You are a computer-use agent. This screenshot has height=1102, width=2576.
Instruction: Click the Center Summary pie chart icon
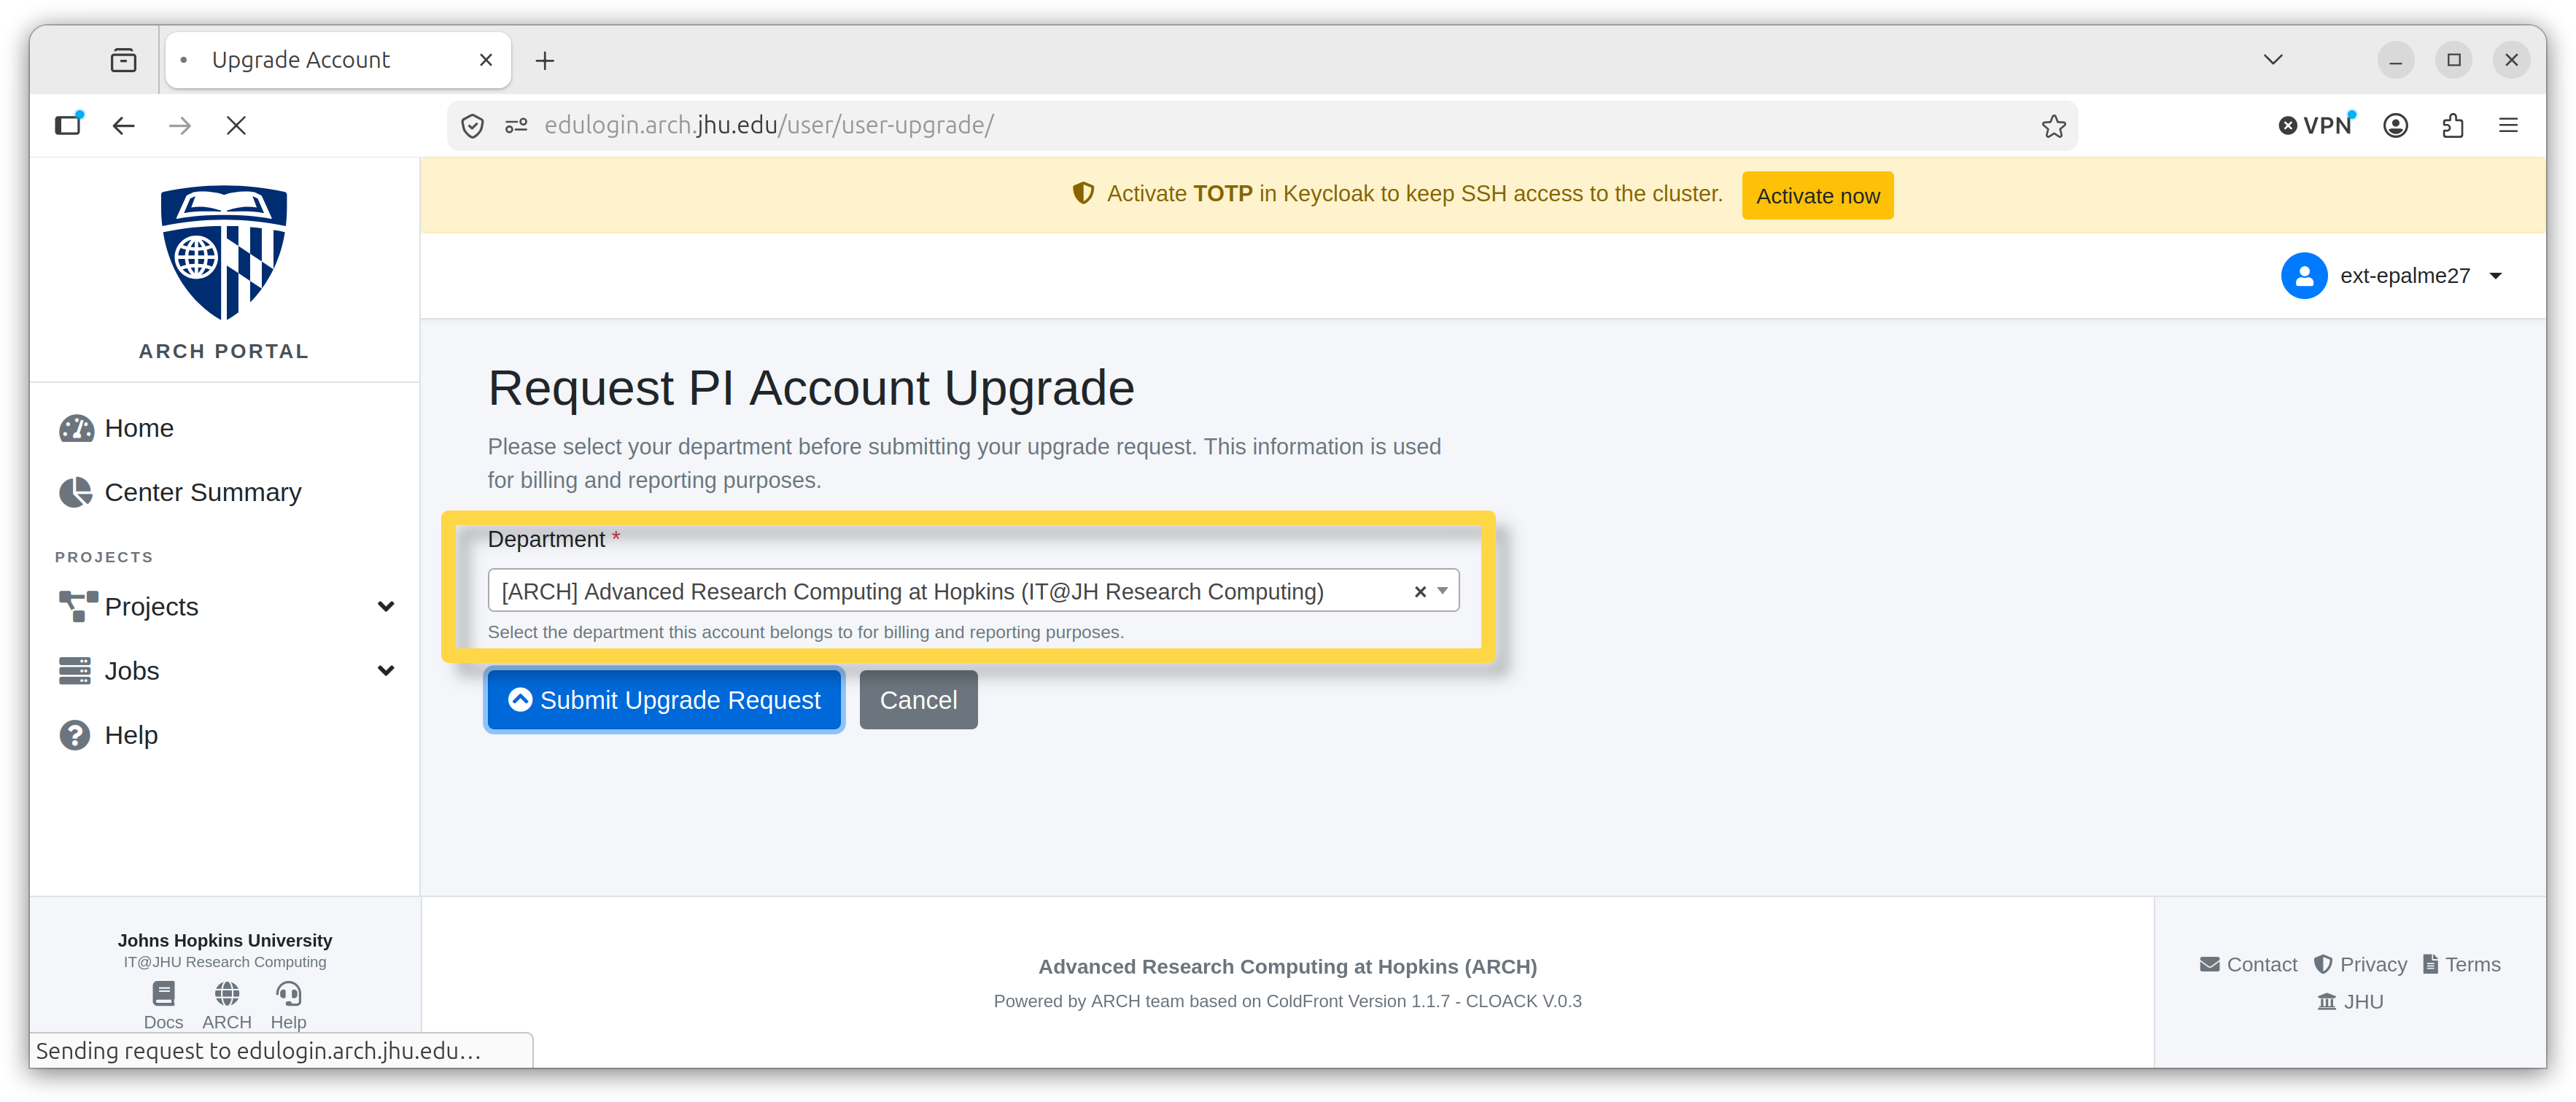pyautogui.click(x=76, y=492)
